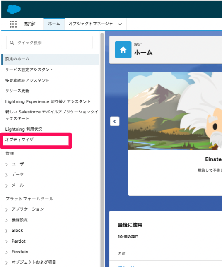Click the ユーザ label in the tree
The image size is (222, 267).
click(x=18, y=164)
